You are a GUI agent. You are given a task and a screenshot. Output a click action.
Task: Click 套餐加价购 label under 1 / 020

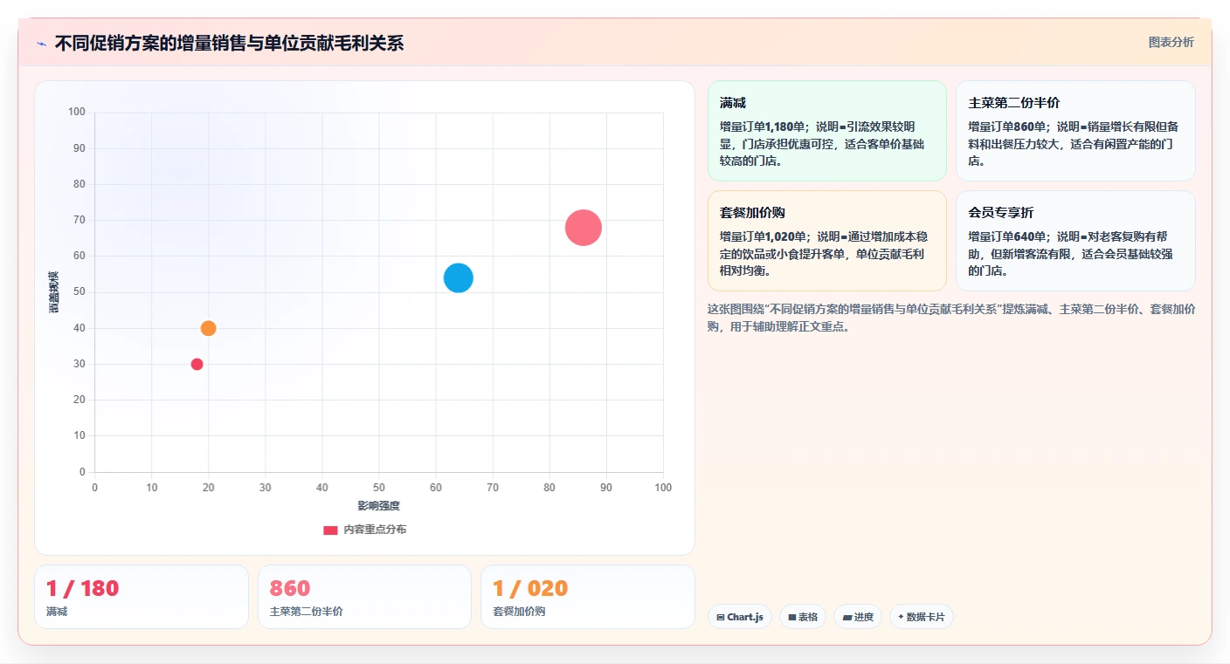coord(519,612)
